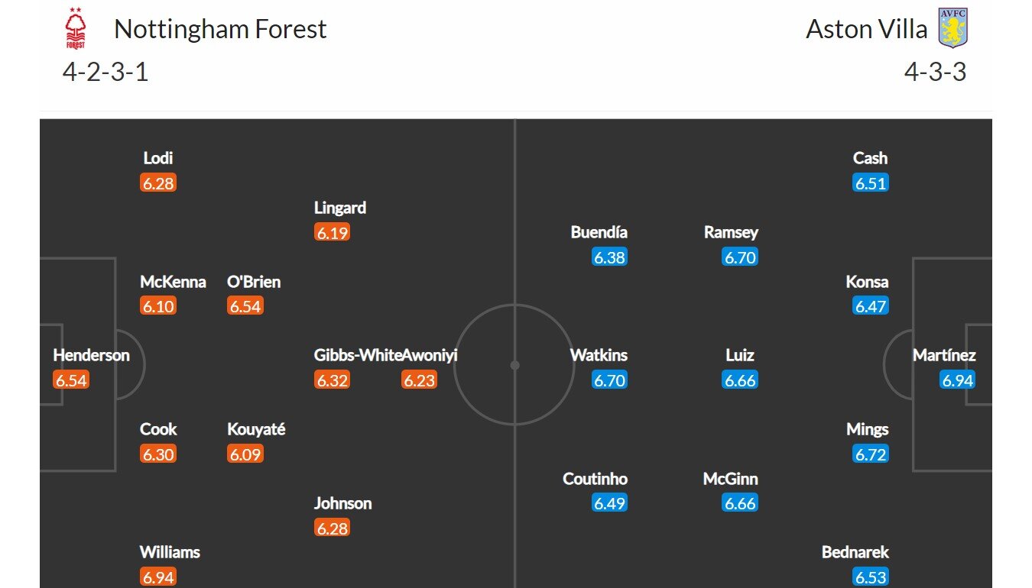Open player Gibbs-White's details
Image resolution: width=1032 pixels, height=588 pixels.
(358, 355)
